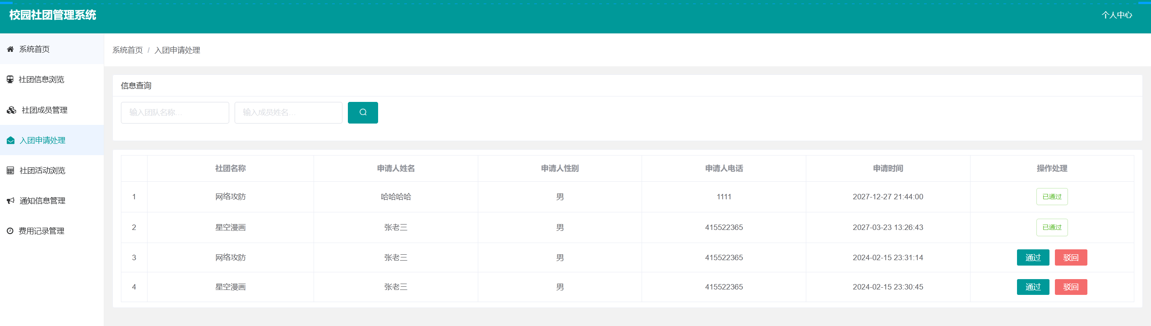Click the home icon beside 系统首页

(x=10, y=49)
